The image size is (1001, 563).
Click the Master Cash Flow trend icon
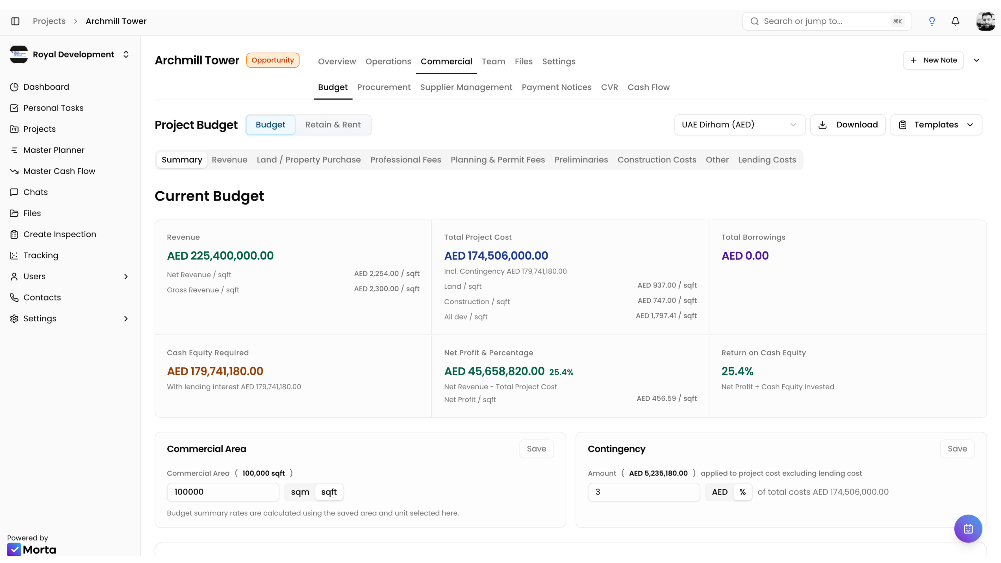point(14,171)
